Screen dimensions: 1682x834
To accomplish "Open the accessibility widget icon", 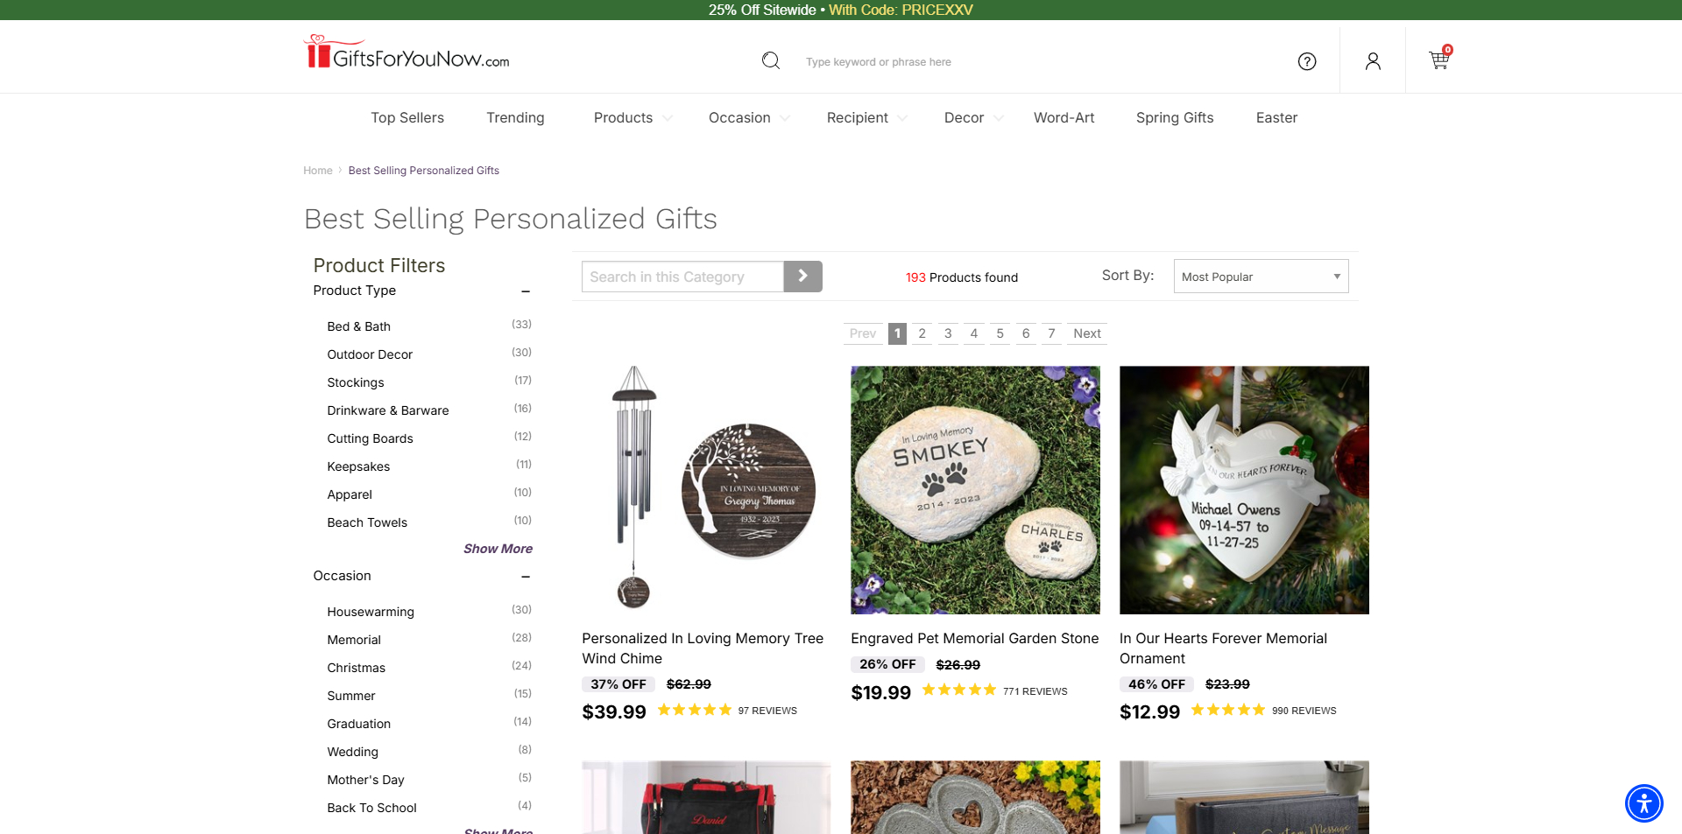I will pyautogui.click(x=1644, y=803).
